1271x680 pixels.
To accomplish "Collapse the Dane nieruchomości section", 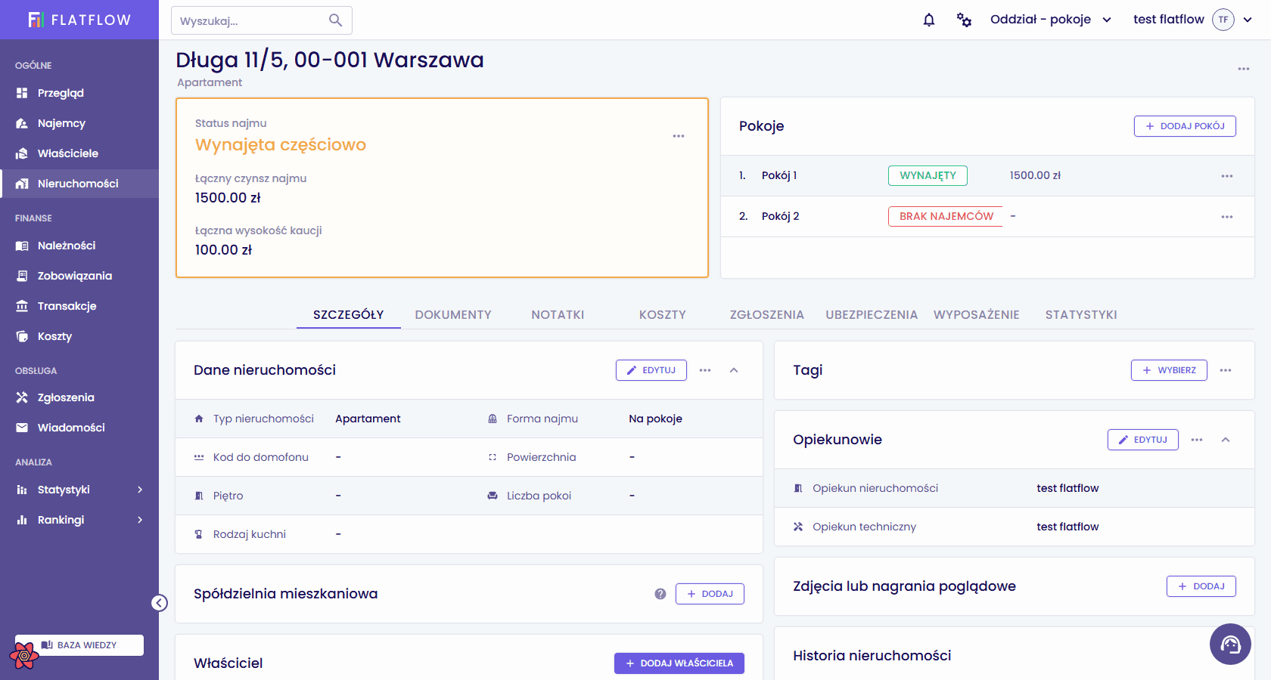I will coord(734,370).
